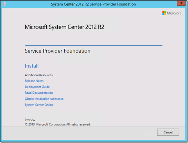Click the Service Provider Foundation heading
188x143 pixels.
pyautogui.click(x=58, y=51)
